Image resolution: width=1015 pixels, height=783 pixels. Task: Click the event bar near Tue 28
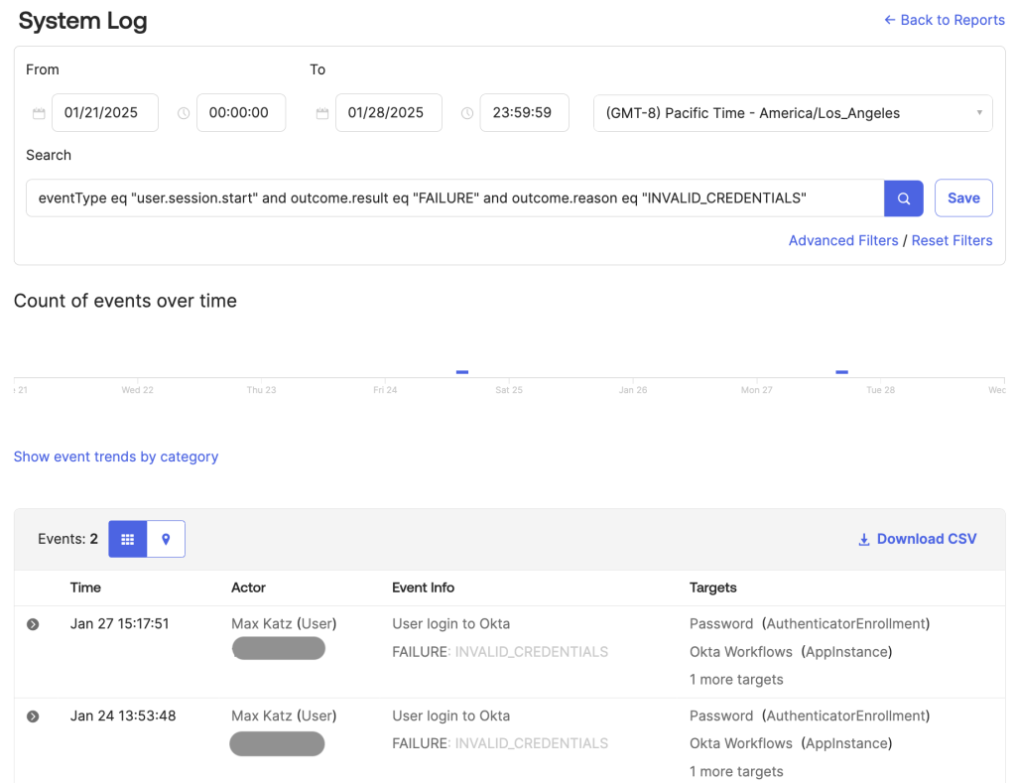coord(841,372)
